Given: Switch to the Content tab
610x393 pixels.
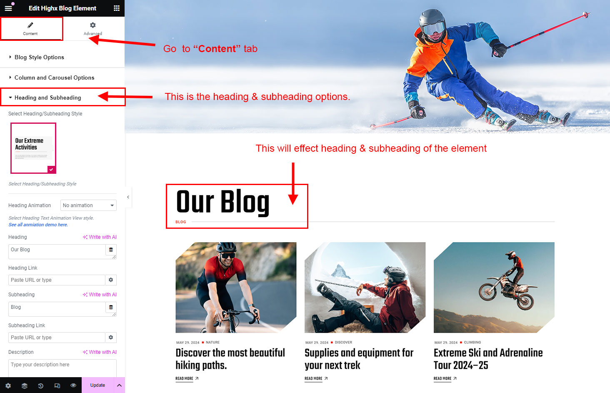Looking at the screenshot, I should click(30, 28).
